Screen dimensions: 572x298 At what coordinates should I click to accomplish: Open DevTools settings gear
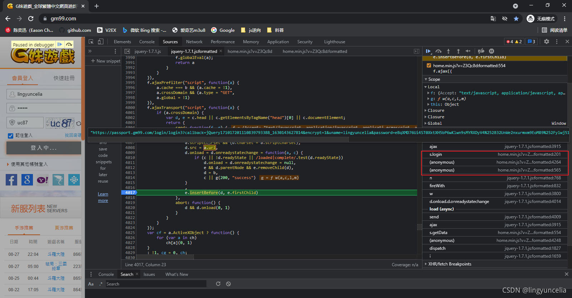pyautogui.click(x=547, y=41)
